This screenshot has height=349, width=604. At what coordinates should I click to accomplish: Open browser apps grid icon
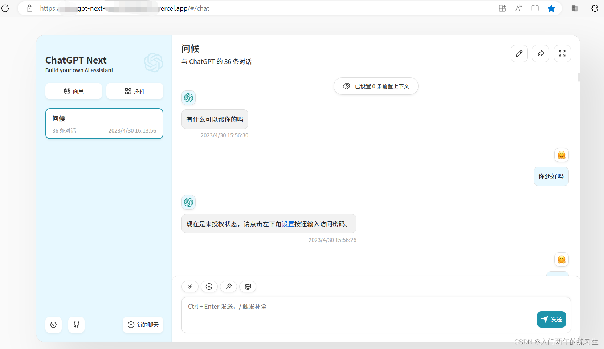pyautogui.click(x=502, y=8)
